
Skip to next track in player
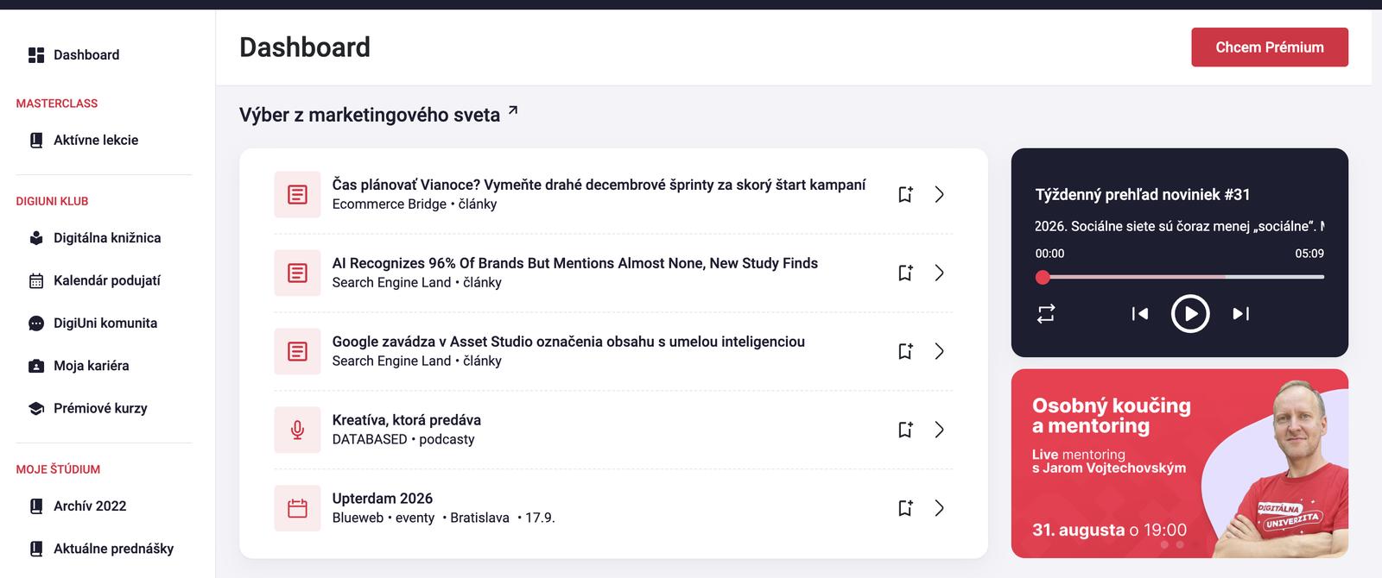pos(1240,313)
